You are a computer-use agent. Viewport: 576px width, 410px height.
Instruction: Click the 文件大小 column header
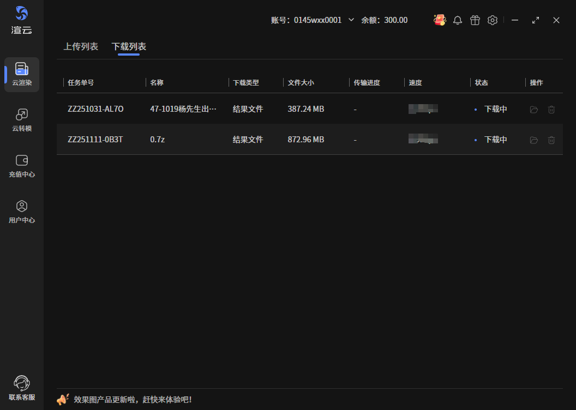tap(301, 83)
